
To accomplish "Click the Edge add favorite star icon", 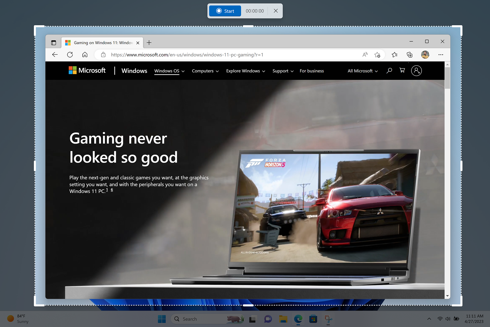I will pos(378,55).
